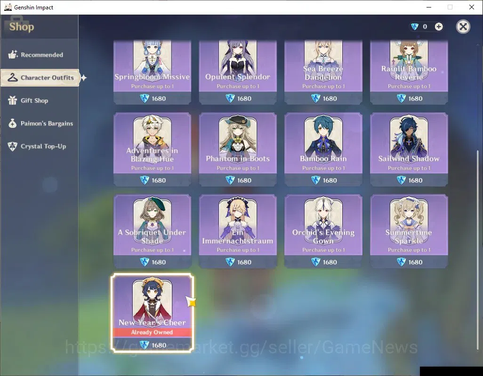
Task: Open the Paimon's Bargains tab
Action: [x=40, y=124]
